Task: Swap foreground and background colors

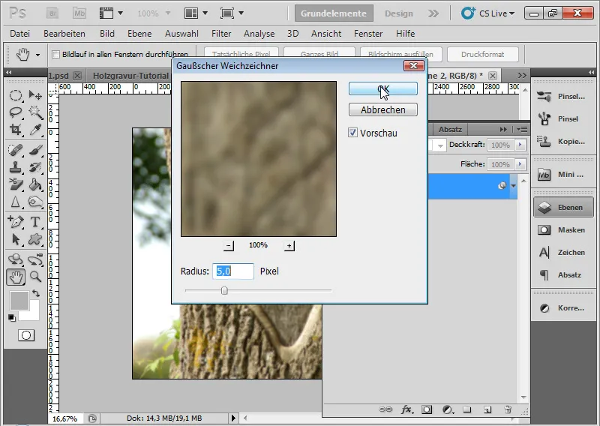Action: 36,293
